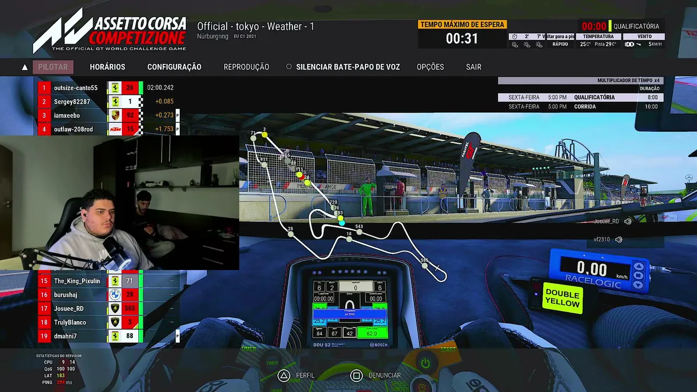
Task: Click the wind strength indicator icon
Action: [629, 44]
